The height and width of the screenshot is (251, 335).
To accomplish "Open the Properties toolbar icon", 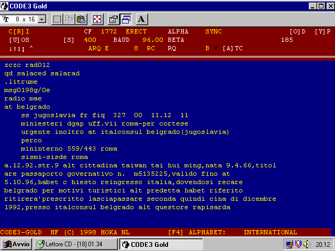I will 113,19.
